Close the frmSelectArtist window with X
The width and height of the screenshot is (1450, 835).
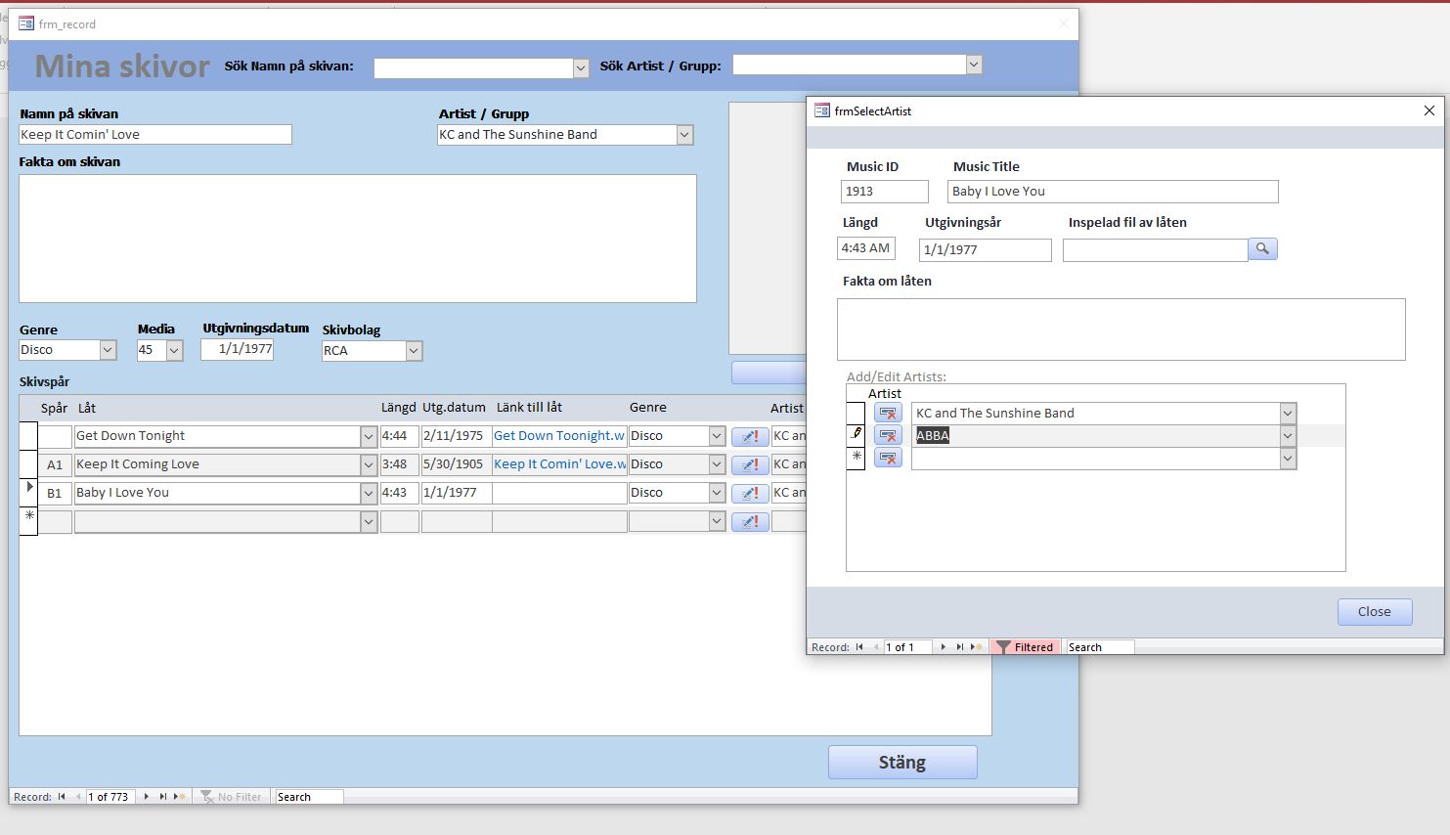tap(1429, 110)
